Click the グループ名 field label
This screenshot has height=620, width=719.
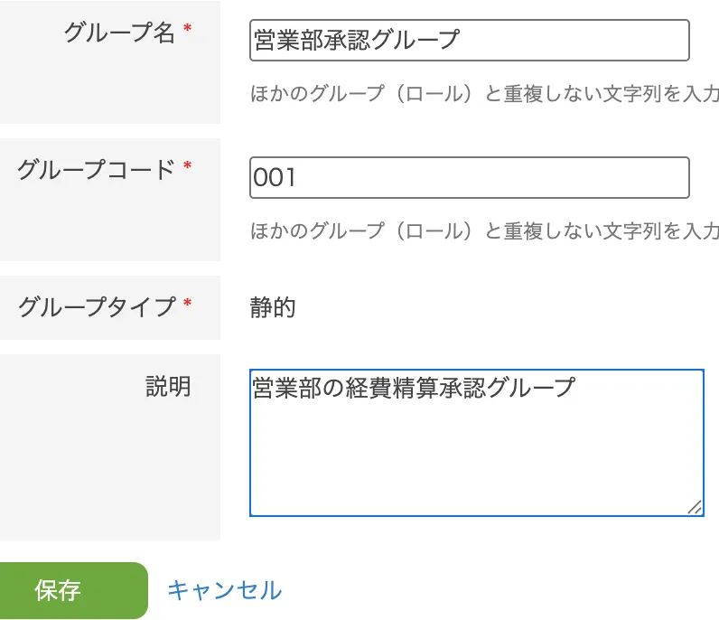pos(118,33)
